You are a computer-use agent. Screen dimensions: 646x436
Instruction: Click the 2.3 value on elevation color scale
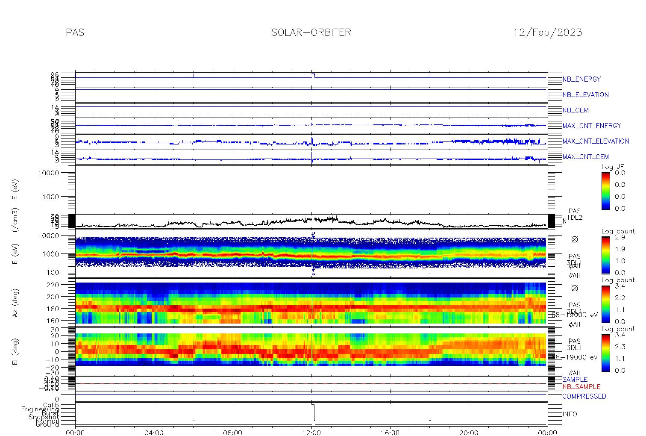[620, 347]
